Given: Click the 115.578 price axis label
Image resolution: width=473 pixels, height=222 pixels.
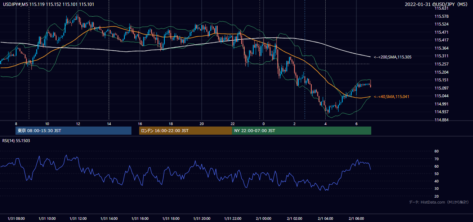Looking at the screenshot, I should (x=441, y=16).
